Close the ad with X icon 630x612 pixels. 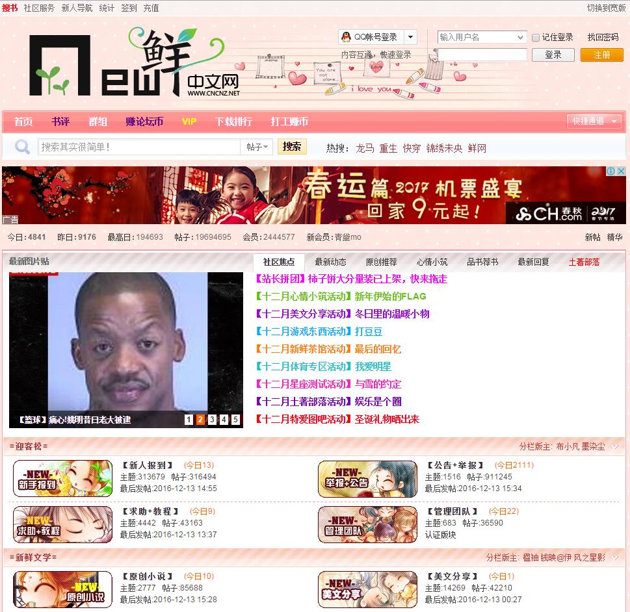[x=621, y=171]
